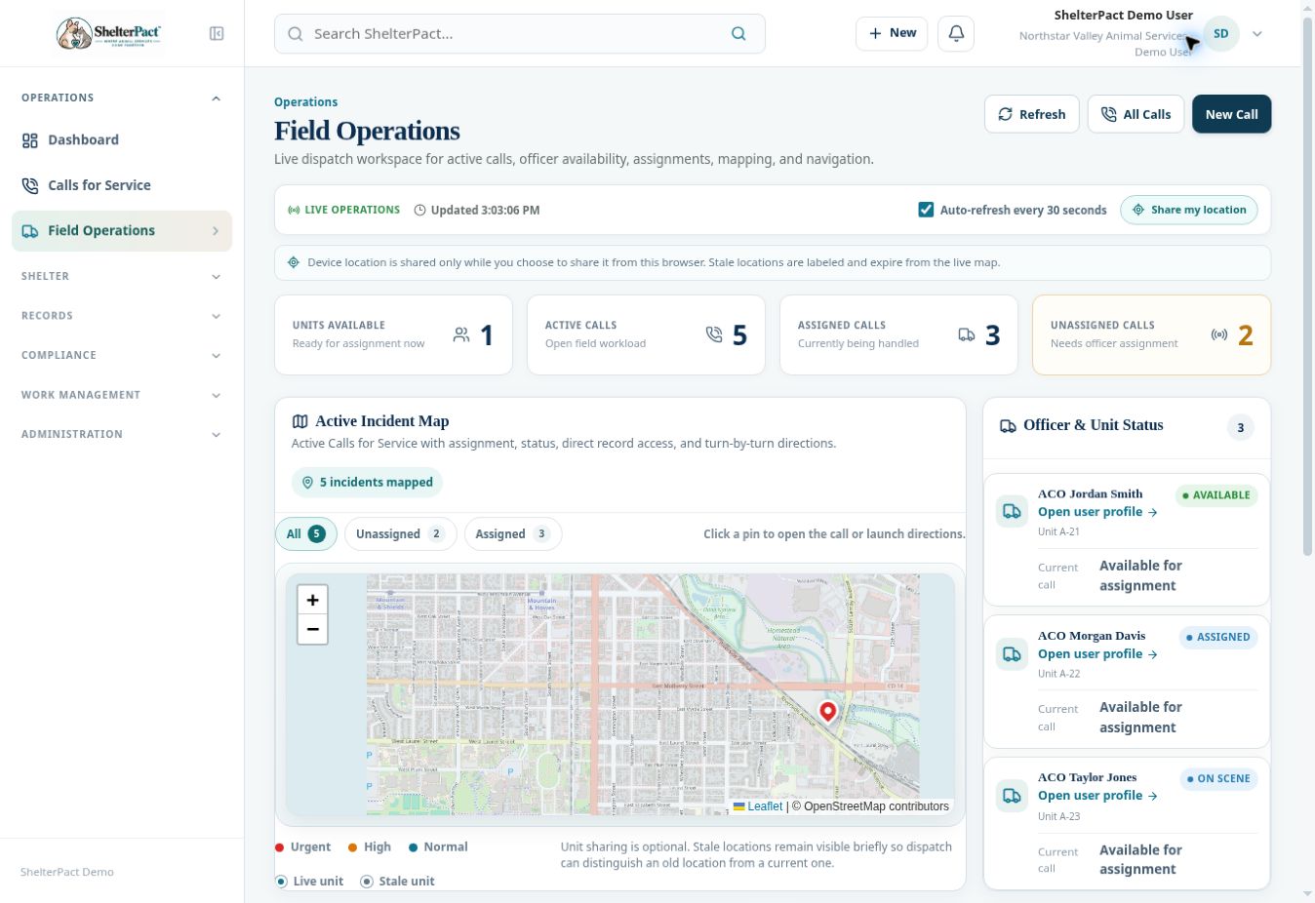Click truck icon on ACO Taylor Jones card

click(x=1012, y=795)
